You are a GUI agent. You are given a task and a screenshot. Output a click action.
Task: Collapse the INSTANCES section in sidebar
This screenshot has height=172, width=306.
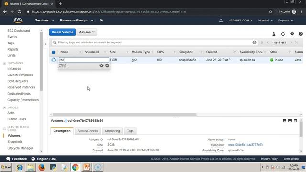[x=4, y=64]
